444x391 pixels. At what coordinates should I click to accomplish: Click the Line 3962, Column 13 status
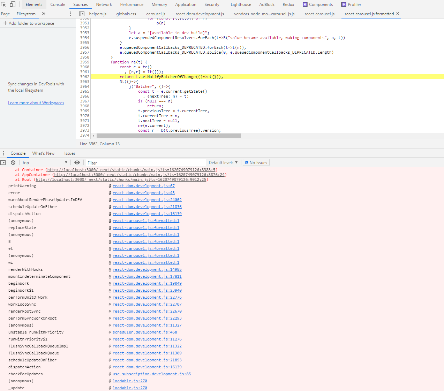coord(100,144)
